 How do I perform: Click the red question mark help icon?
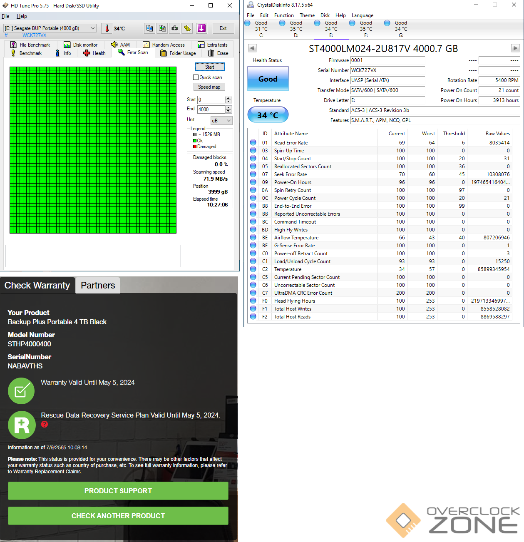(x=45, y=424)
